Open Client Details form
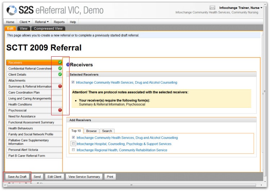Image resolution: width=270 pixels, height=191 pixels. [x=34, y=74]
